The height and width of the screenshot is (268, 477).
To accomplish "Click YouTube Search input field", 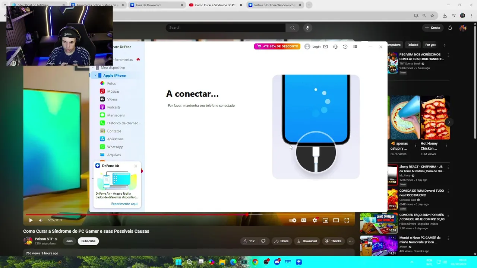I will pos(225,28).
